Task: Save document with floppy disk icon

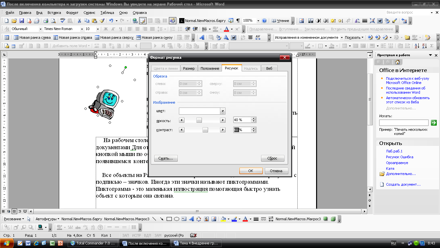Action: coord(21,21)
